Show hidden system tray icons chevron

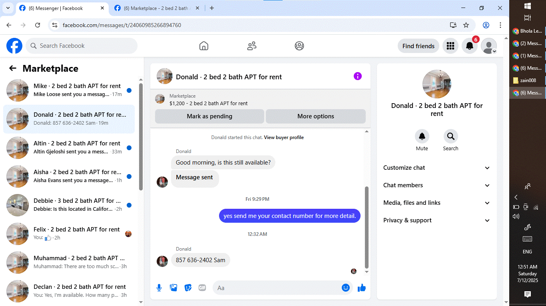click(x=516, y=197)
